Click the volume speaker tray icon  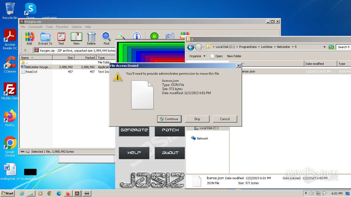[312, 193]
